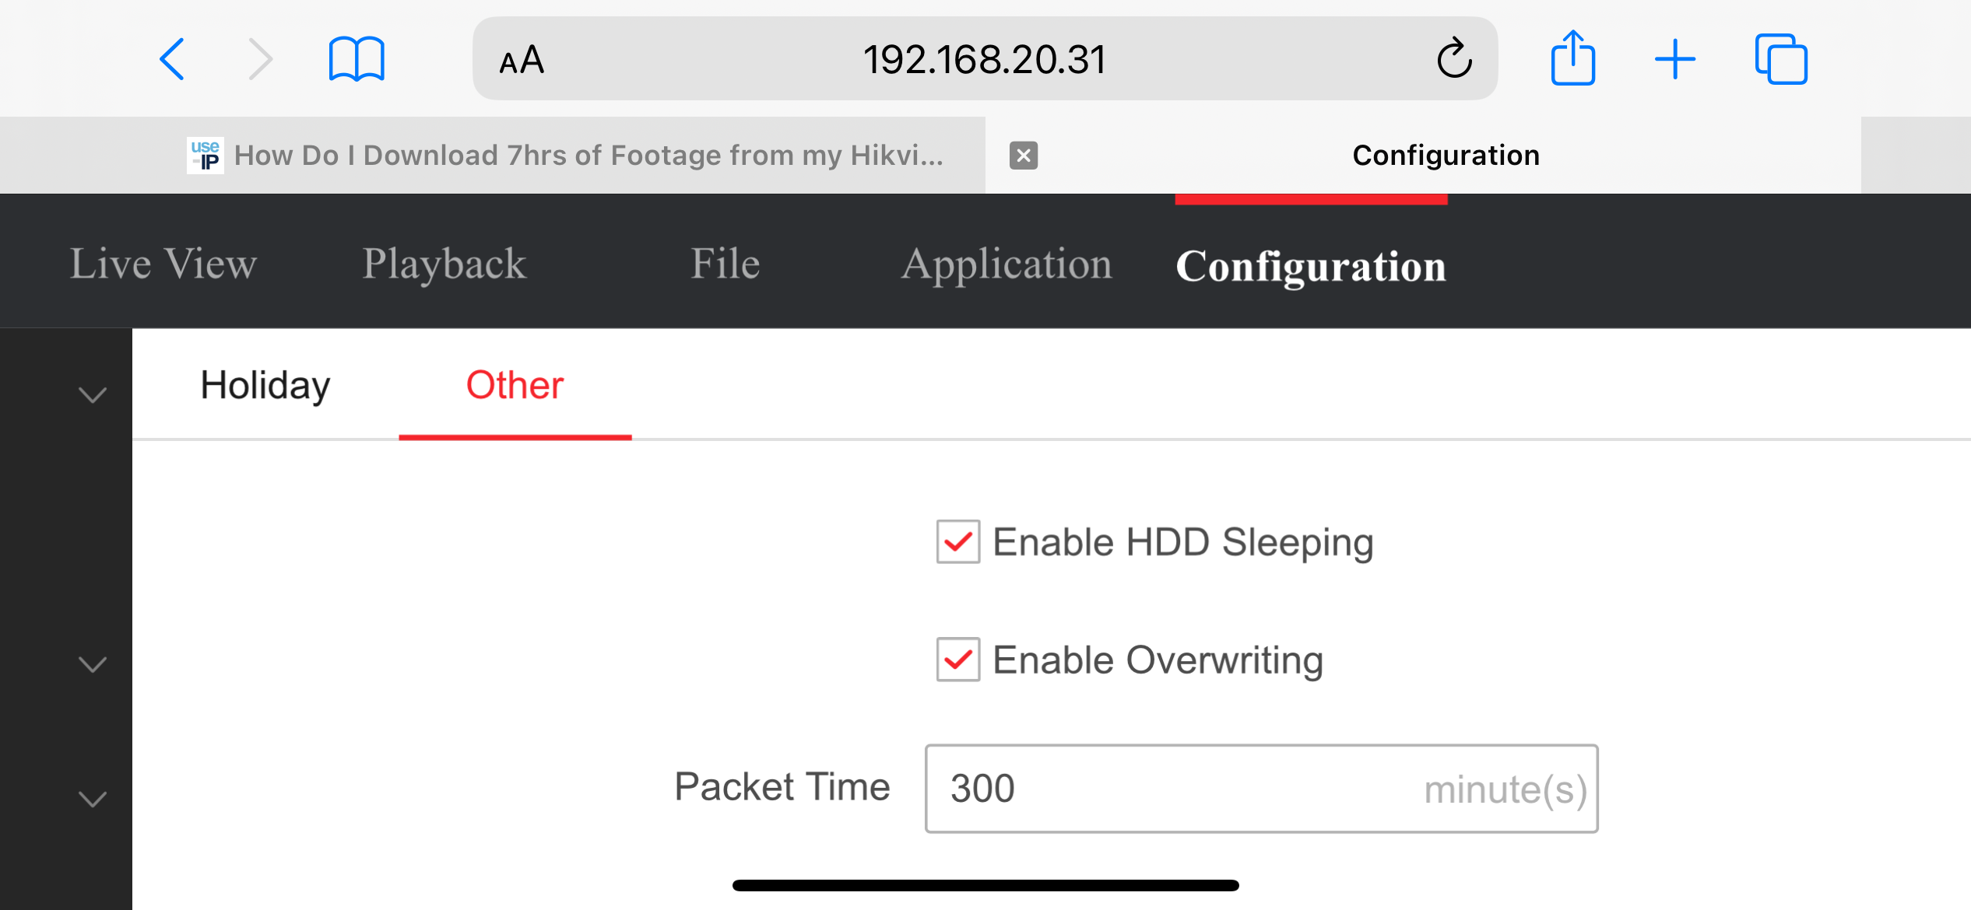
Task: Expand the top sidebar chevron
Action: pos(93,395)
